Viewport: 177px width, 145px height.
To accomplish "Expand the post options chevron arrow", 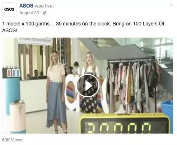I will (x=171, y=5).
